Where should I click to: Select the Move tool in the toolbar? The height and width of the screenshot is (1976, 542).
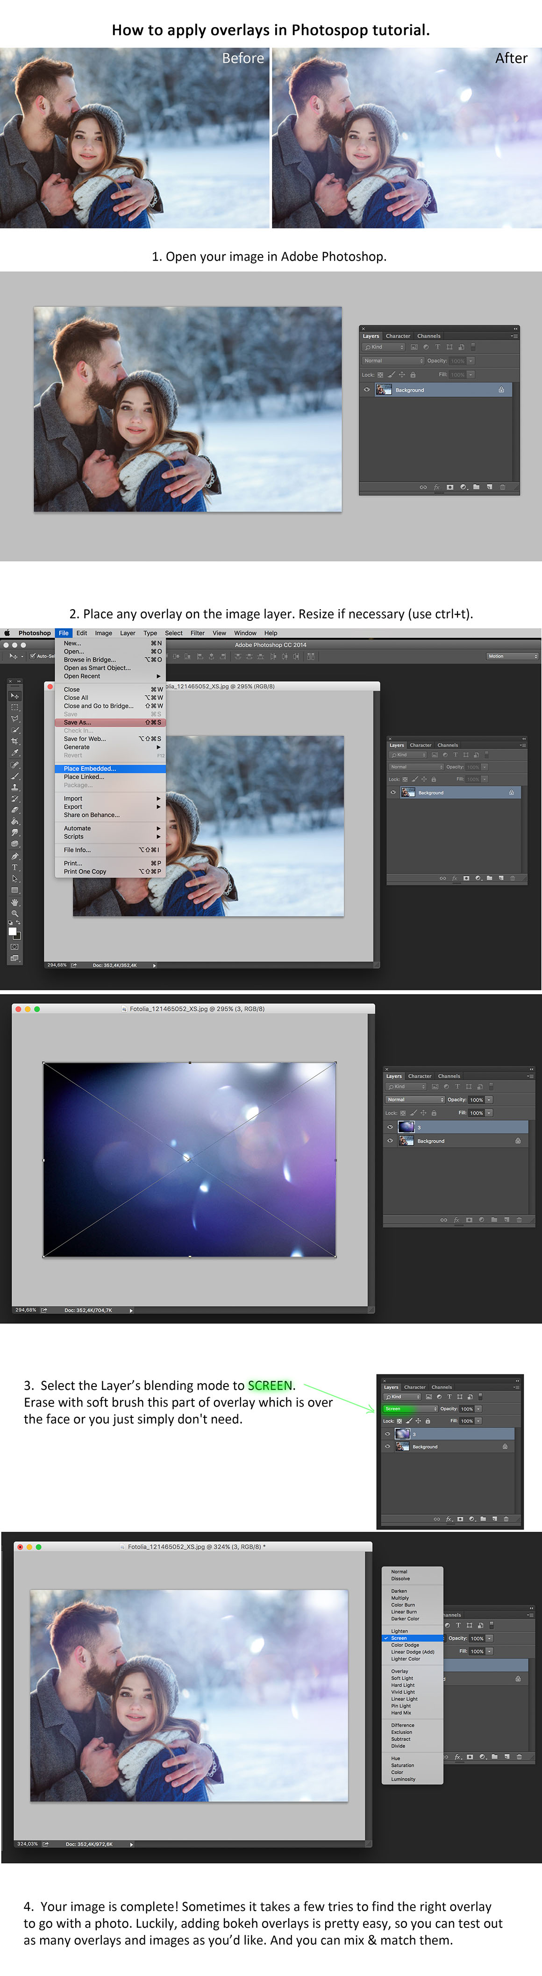tap(14, 696)
